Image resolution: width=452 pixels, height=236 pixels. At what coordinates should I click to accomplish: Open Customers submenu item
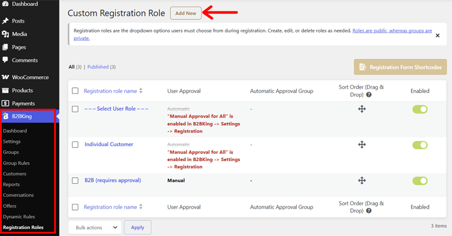pos(15,174)
